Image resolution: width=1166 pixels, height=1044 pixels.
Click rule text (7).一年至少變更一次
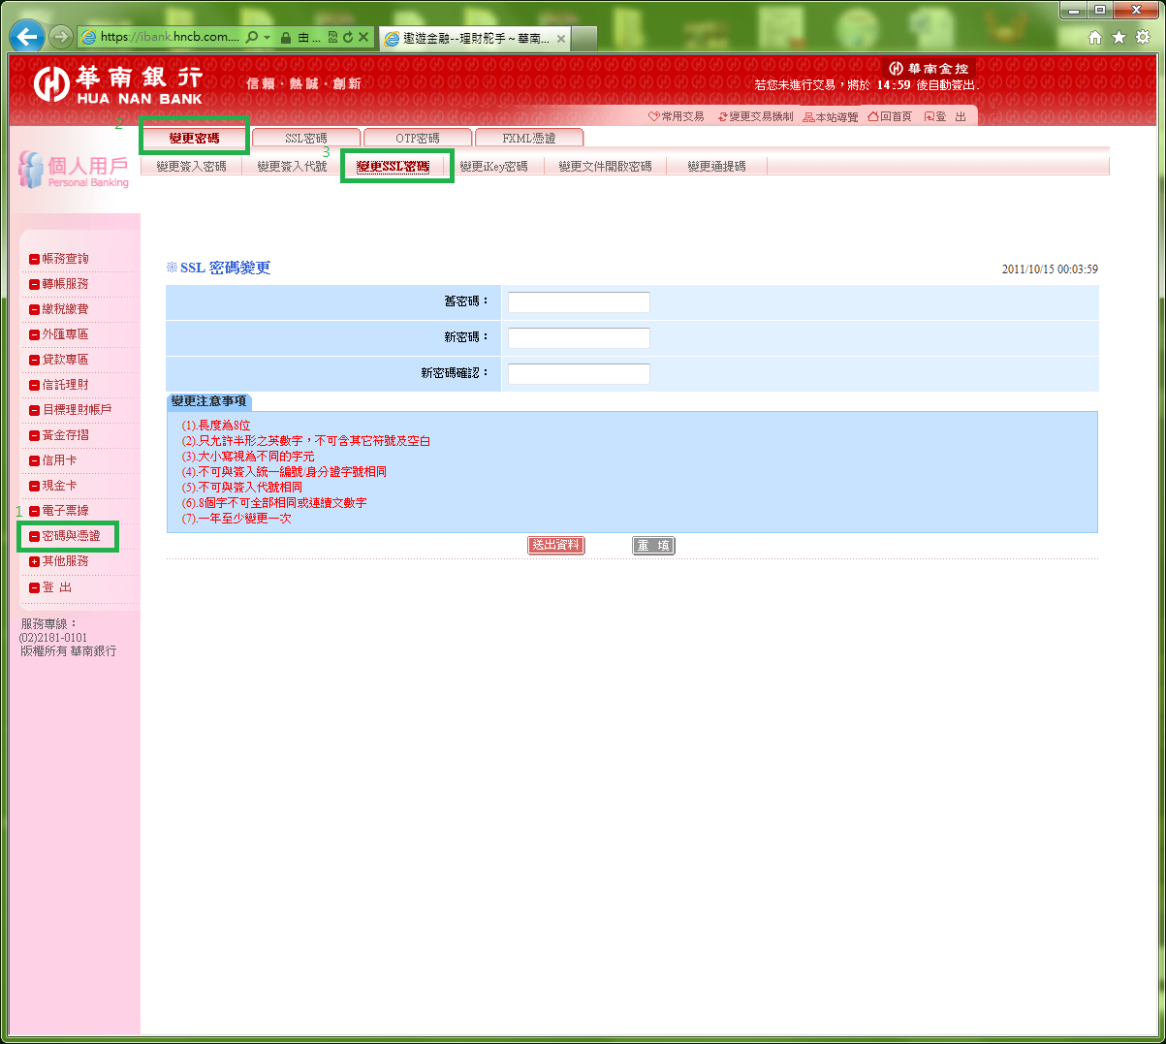[x=236, y=519]
